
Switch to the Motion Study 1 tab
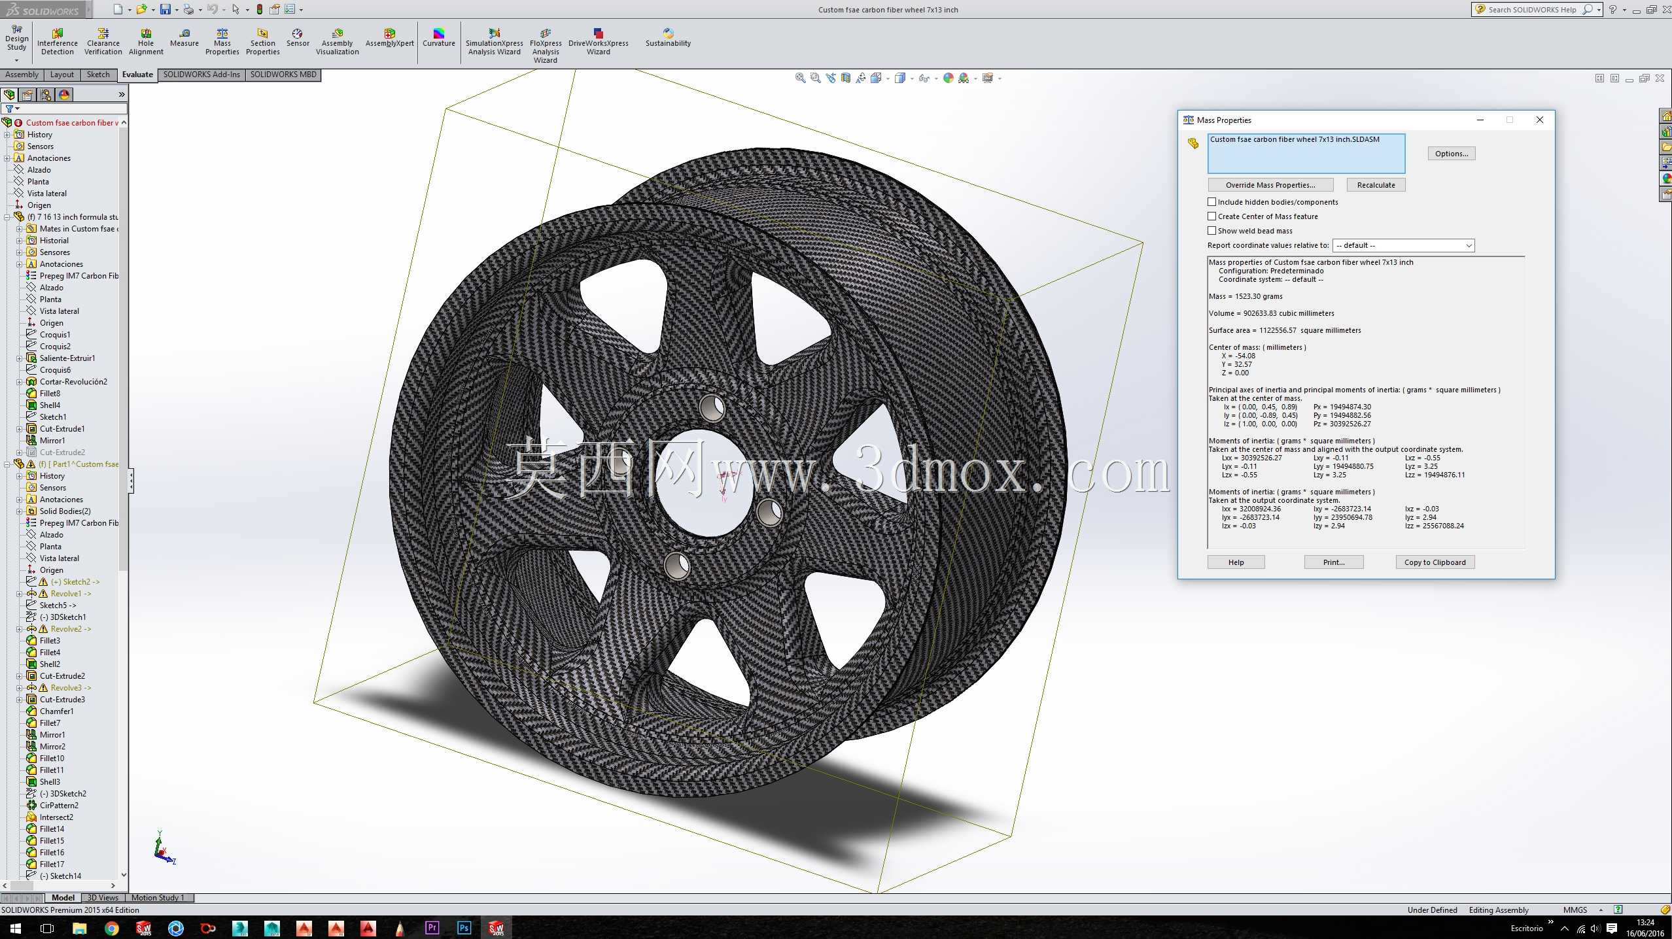coord(158,898)
